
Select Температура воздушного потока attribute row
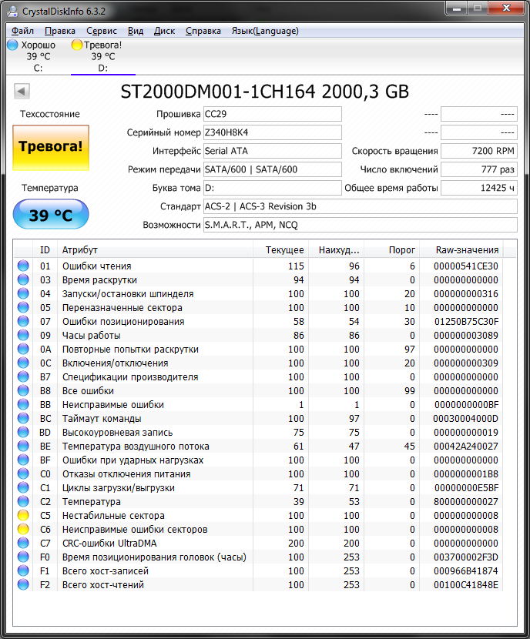pos(259,446)
